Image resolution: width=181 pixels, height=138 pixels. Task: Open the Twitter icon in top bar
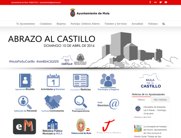point(161,2)
